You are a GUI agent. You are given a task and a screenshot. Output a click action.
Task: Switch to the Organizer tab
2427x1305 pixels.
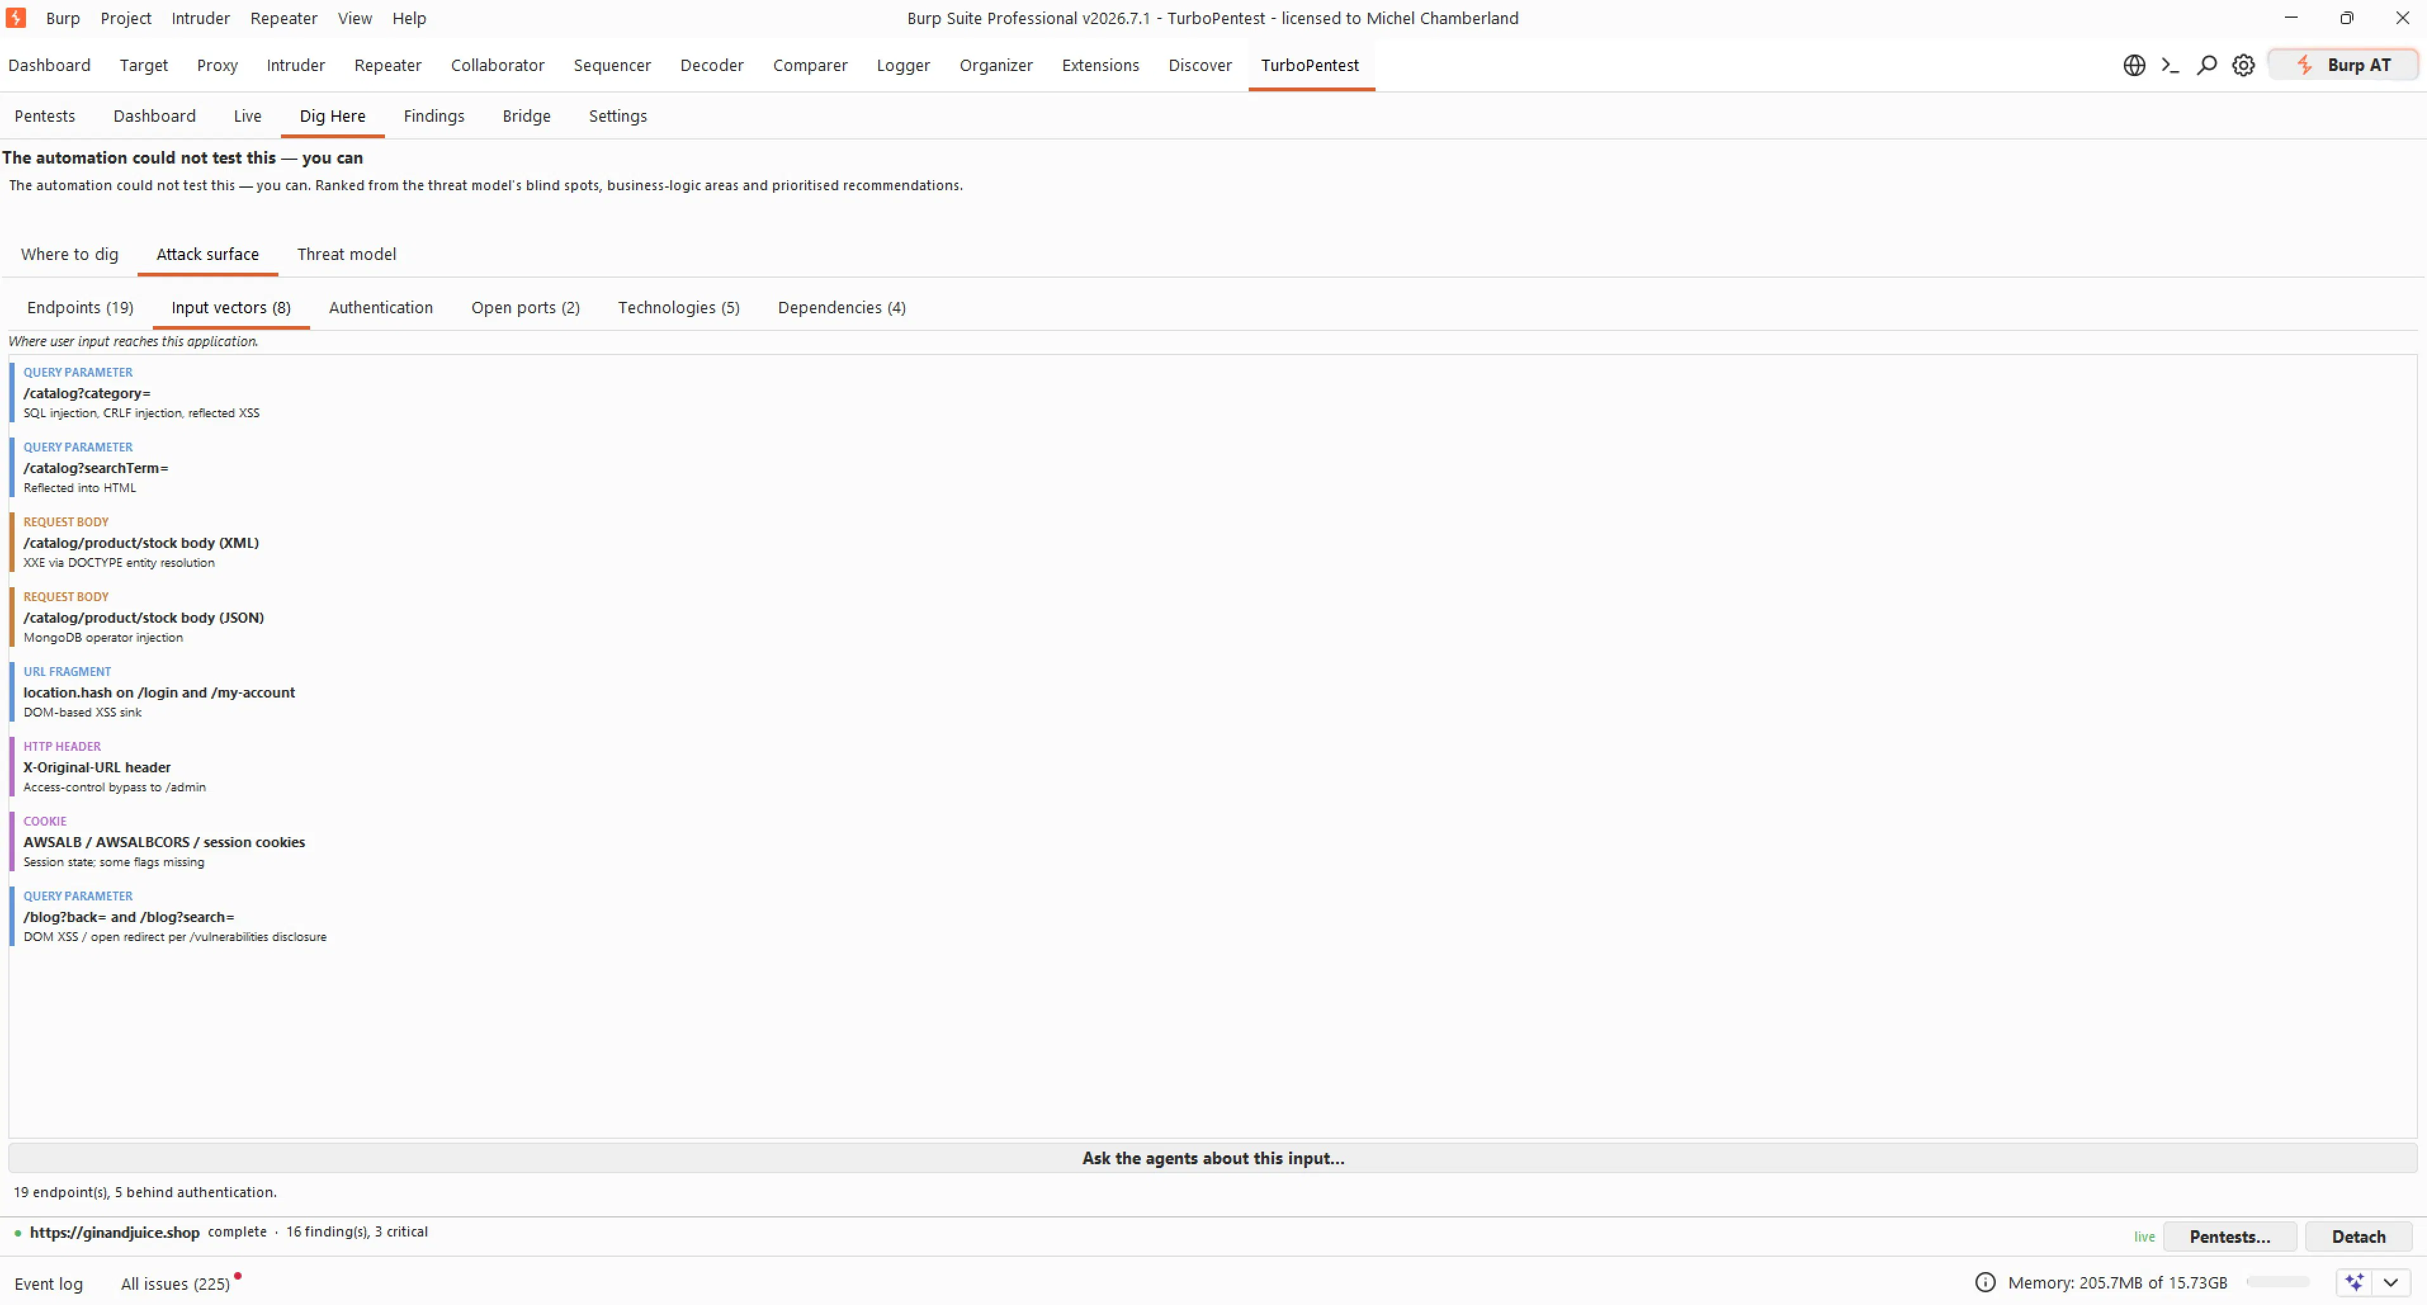(x=996, y=65)
